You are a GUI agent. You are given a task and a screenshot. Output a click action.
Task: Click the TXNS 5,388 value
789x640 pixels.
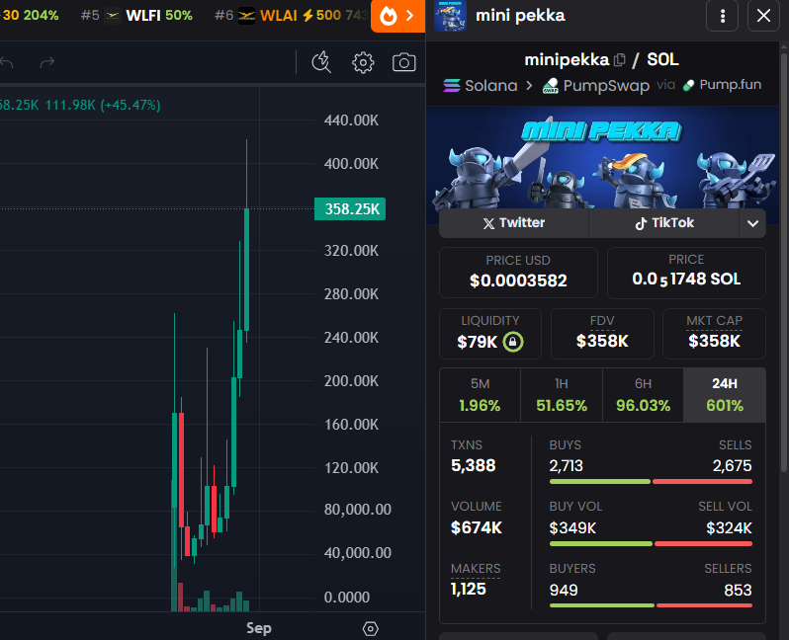473,465
